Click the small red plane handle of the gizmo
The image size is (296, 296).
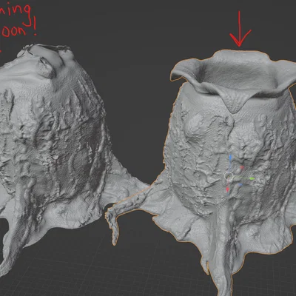point(242,168)
